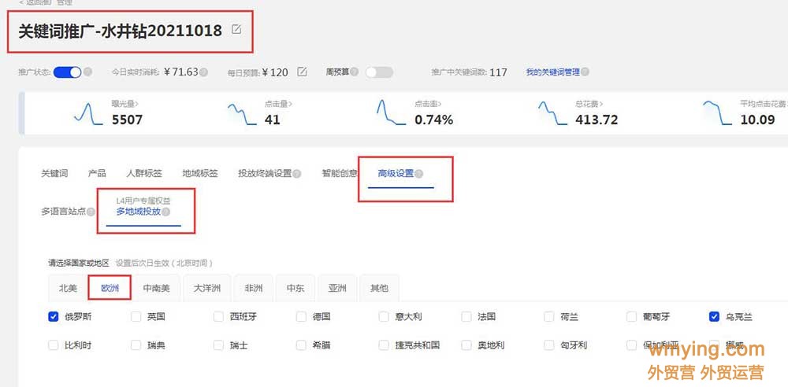Viewport: 788px width, 387px height.
Task: Click the 推广中关键词数 value 117
Action: 498,72
